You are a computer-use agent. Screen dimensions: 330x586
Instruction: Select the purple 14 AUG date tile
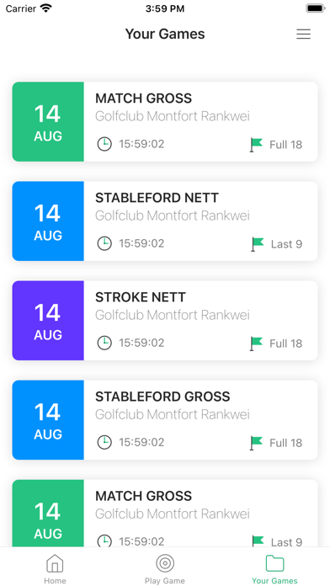pyautogui.click(x=48, y=321)
